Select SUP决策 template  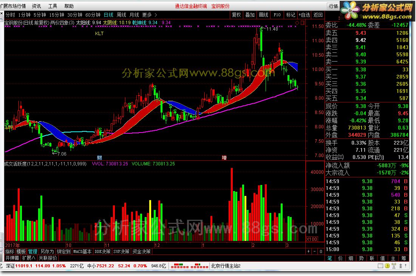click(x=121, y=251)
